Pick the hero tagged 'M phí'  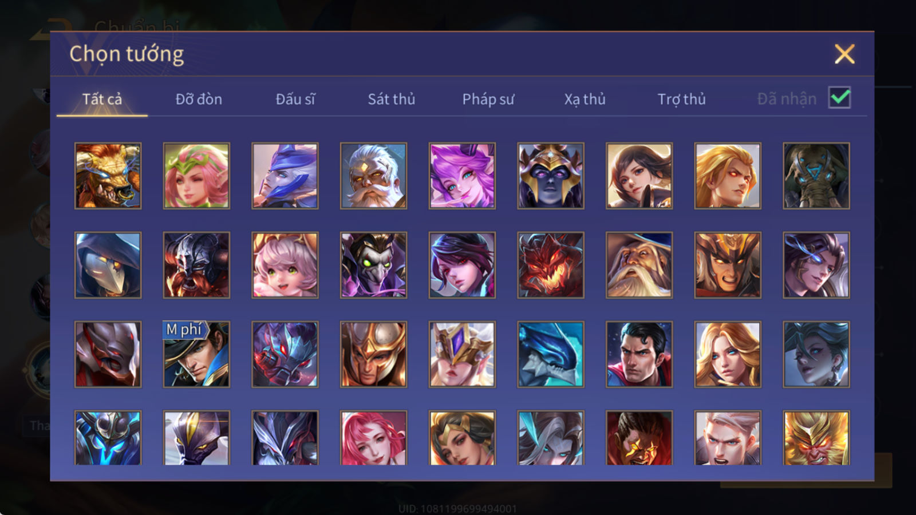(x=196, y=354)
